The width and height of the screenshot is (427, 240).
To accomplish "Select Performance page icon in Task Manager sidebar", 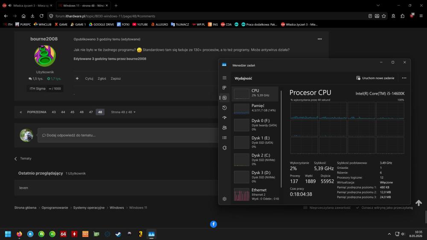I will tap(225, 98).
